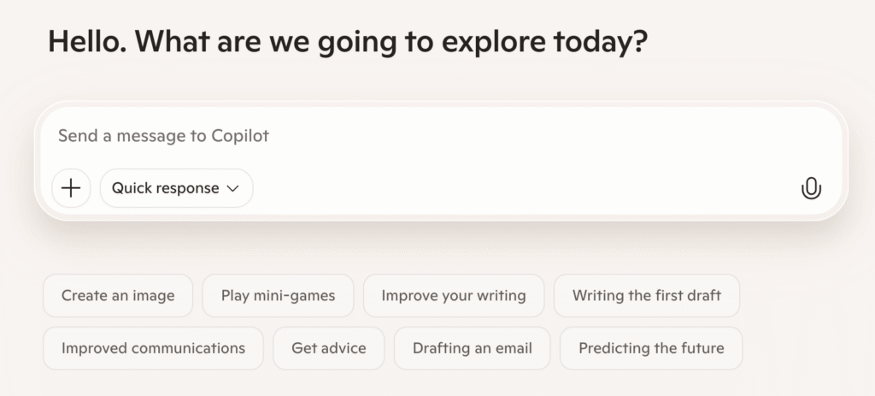Activate the microphone voice input icon
Image resolution: width=875 pixels, height=396 pixels.
click(x=811, y=188)
